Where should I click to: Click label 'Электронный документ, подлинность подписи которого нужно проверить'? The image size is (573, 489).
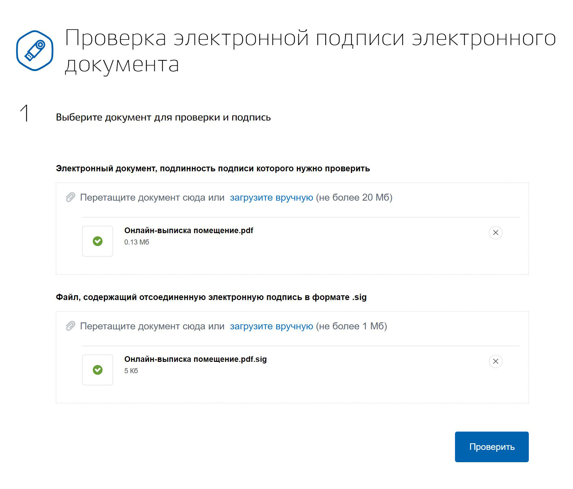pyautogui.click(x=213, y=168)
